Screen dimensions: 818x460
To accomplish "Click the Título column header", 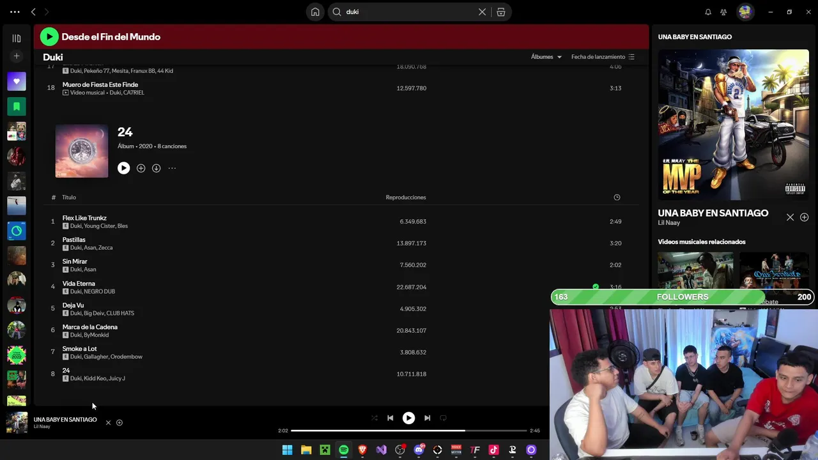I will point(69,197).
